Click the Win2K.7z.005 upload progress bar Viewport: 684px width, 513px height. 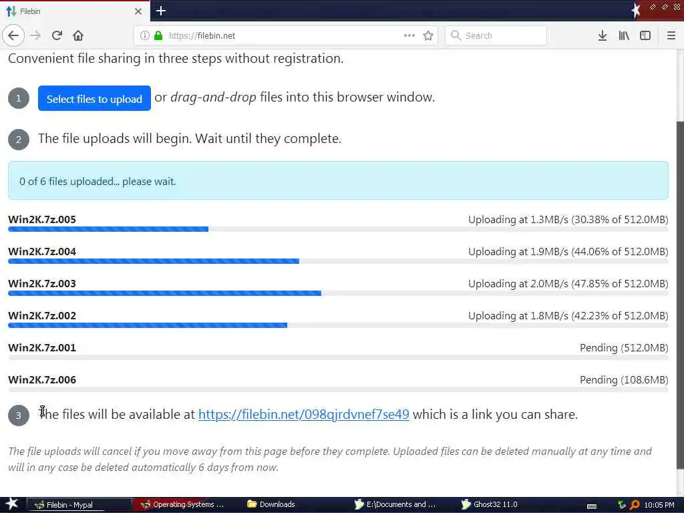[x=338, y=229]
